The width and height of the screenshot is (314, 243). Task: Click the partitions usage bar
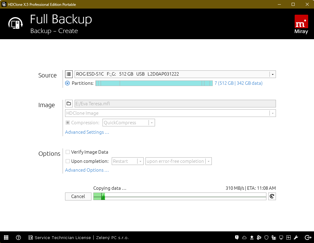point(154,83)
